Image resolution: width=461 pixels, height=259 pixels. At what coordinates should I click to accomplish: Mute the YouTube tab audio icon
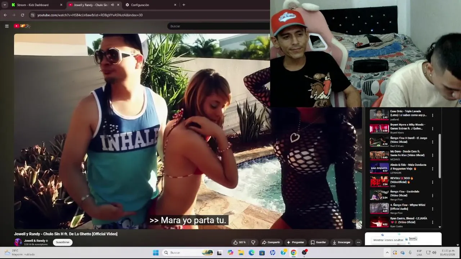point(112,5)
